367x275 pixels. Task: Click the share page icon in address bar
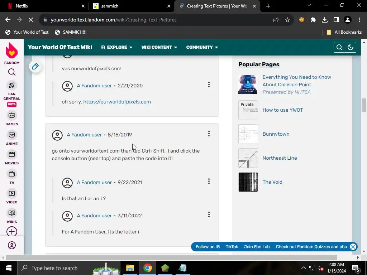(276, 20)
